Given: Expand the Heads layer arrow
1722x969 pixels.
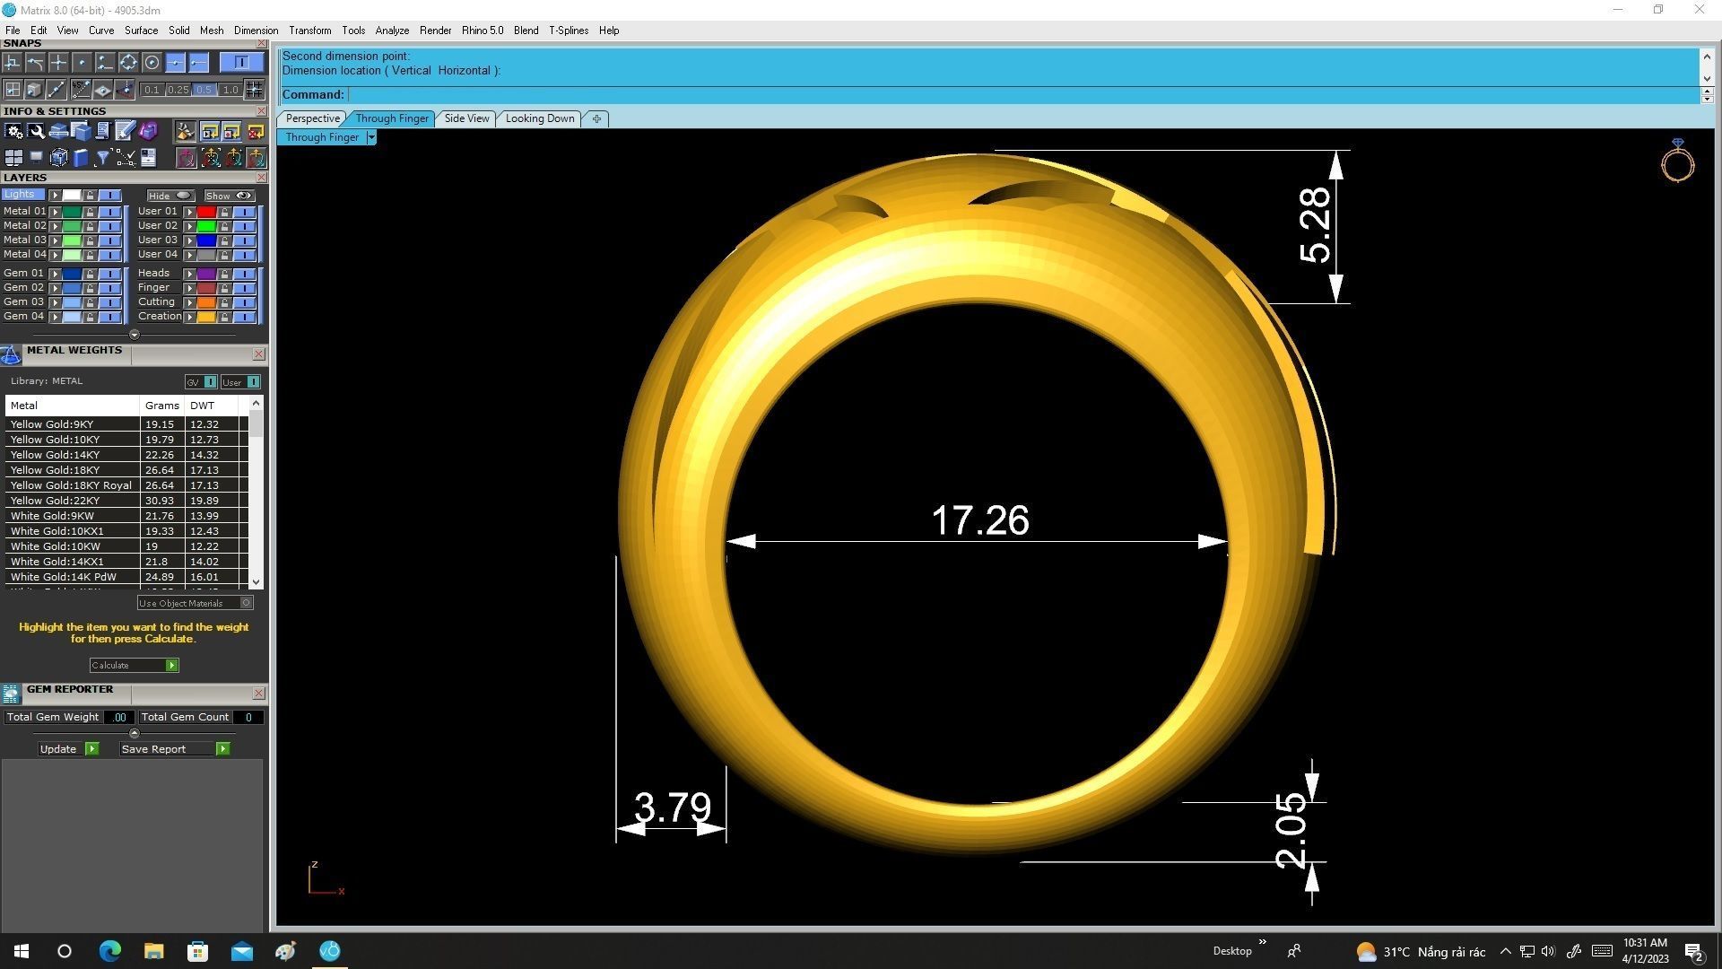Looking at the screenshot, I should pos(189,274).
